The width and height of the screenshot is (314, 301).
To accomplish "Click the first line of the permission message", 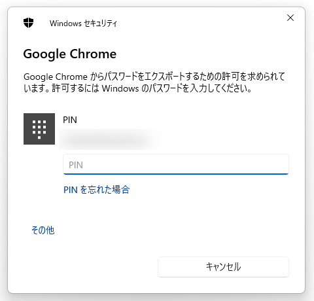I will coord(154,77).
